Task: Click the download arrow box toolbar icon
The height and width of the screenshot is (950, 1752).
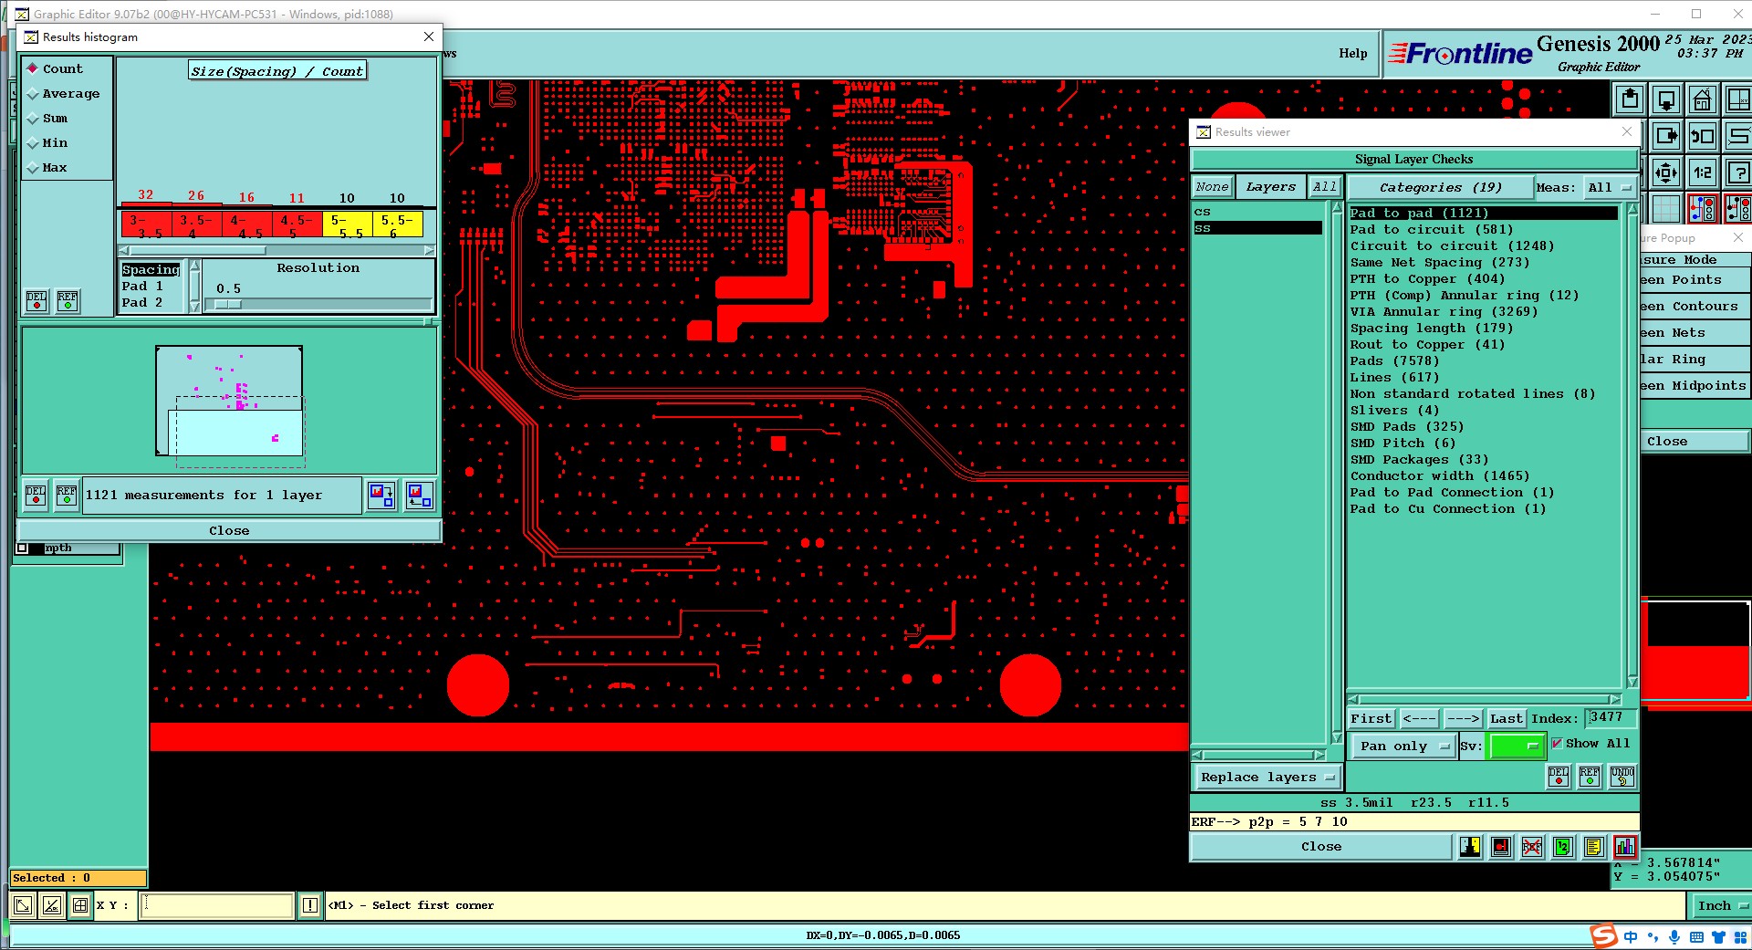Action: [x=1666, y=99]
